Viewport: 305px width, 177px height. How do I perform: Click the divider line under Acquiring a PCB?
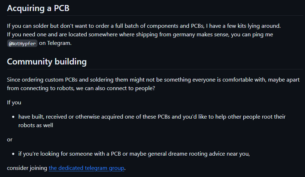pos(155,15)
